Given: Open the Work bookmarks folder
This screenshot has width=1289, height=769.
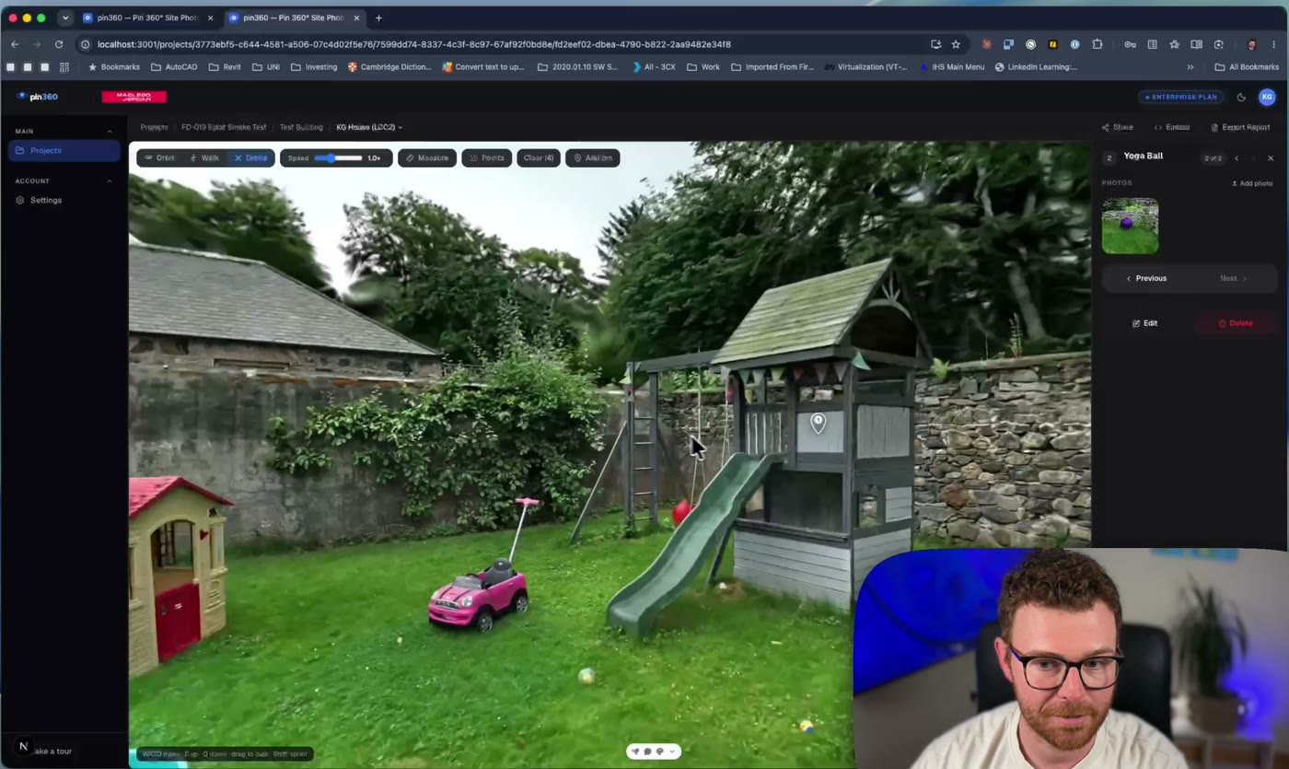Looking at the screenshot, I should coord(703,67).
